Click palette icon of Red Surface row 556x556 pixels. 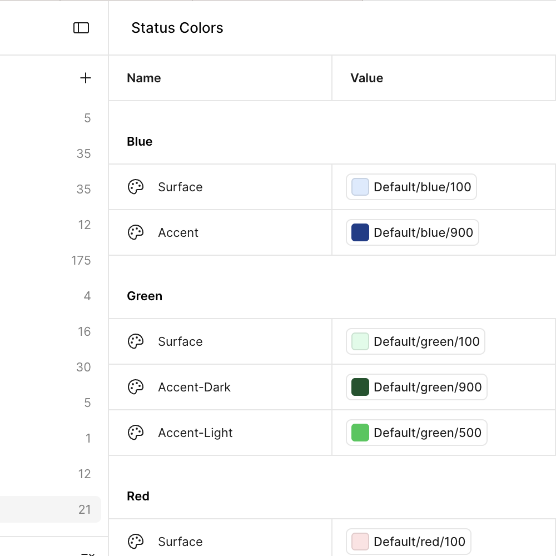point(136,542)
